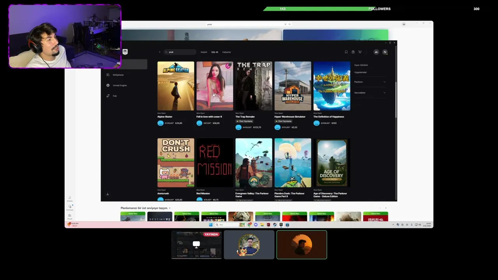This screenshot has width=498, height=280.
Task: Open Kütüphane in the sidebar
Action: tap(118, 75)
